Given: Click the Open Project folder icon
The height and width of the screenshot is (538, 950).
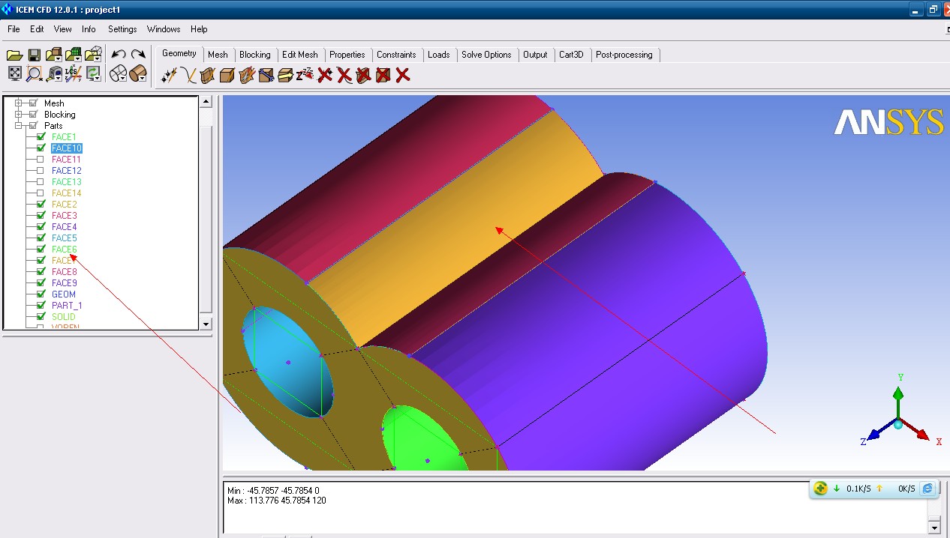Looking at the screenshot, I should click(x=14, y=55).
